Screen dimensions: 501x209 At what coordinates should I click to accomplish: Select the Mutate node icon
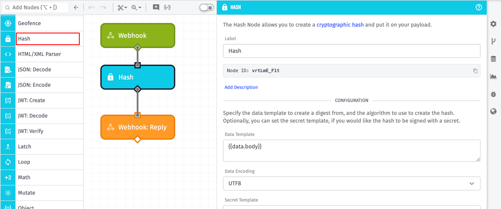[8, 194]
